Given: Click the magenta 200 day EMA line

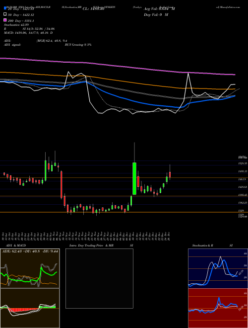Looking at the screenshot, I should 117,66.
